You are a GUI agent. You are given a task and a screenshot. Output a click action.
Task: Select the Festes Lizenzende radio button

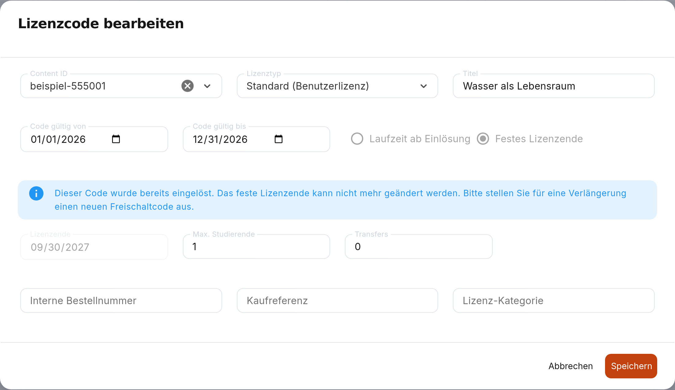483,139
